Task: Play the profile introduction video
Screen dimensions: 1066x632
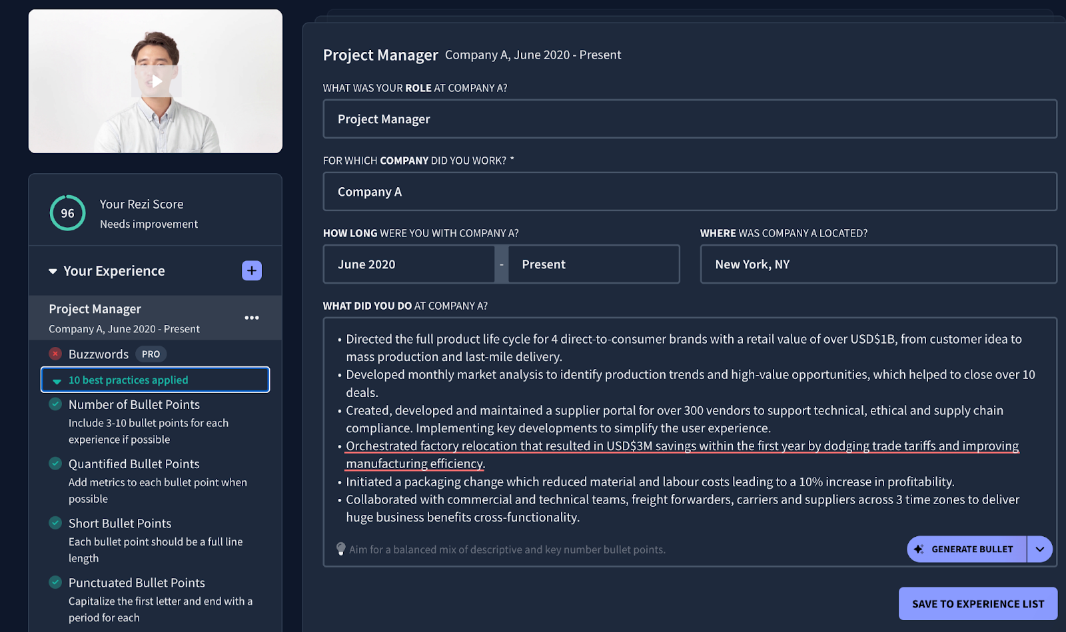Action: pyautogui.click(x=155, y=80)
